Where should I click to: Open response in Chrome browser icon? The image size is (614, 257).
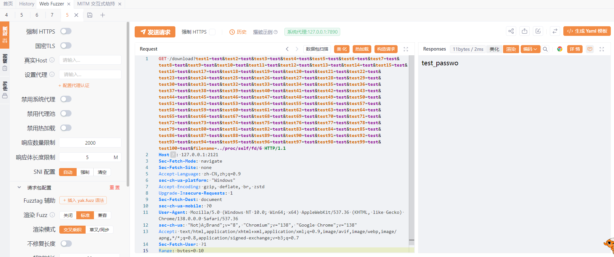[559, 49]
